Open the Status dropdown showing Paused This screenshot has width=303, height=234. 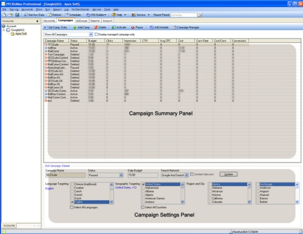(121, 175)
